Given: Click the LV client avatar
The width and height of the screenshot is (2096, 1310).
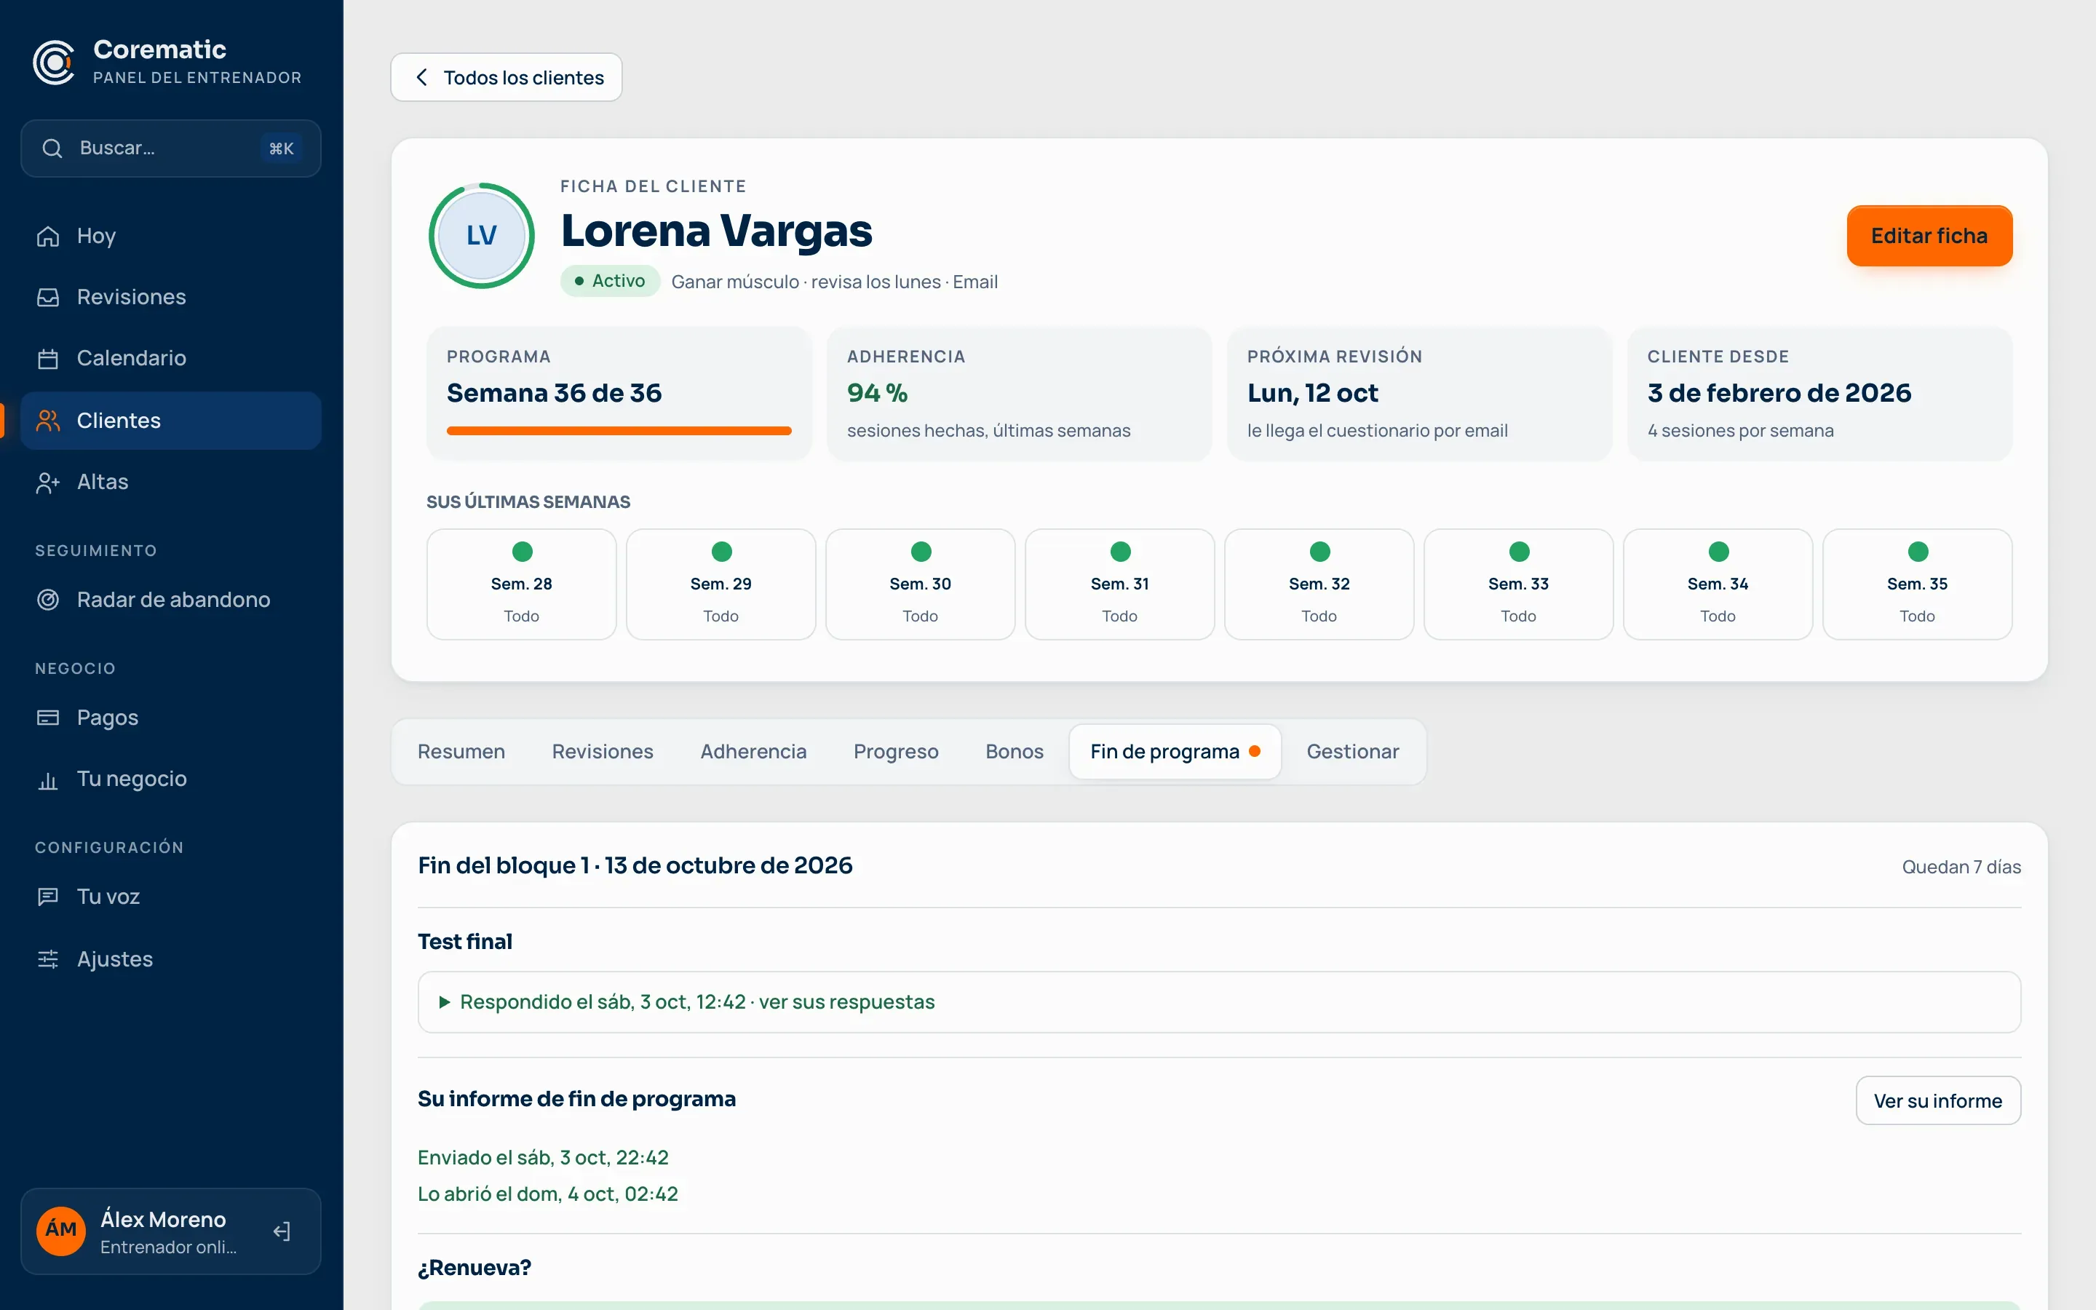Looking at the screenshot, I should [482, 236].
